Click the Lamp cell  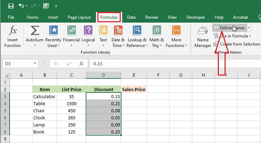(45, 125)
